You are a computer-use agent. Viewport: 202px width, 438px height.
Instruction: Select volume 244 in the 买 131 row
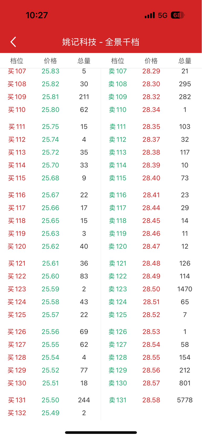click(x=84, y=400)
